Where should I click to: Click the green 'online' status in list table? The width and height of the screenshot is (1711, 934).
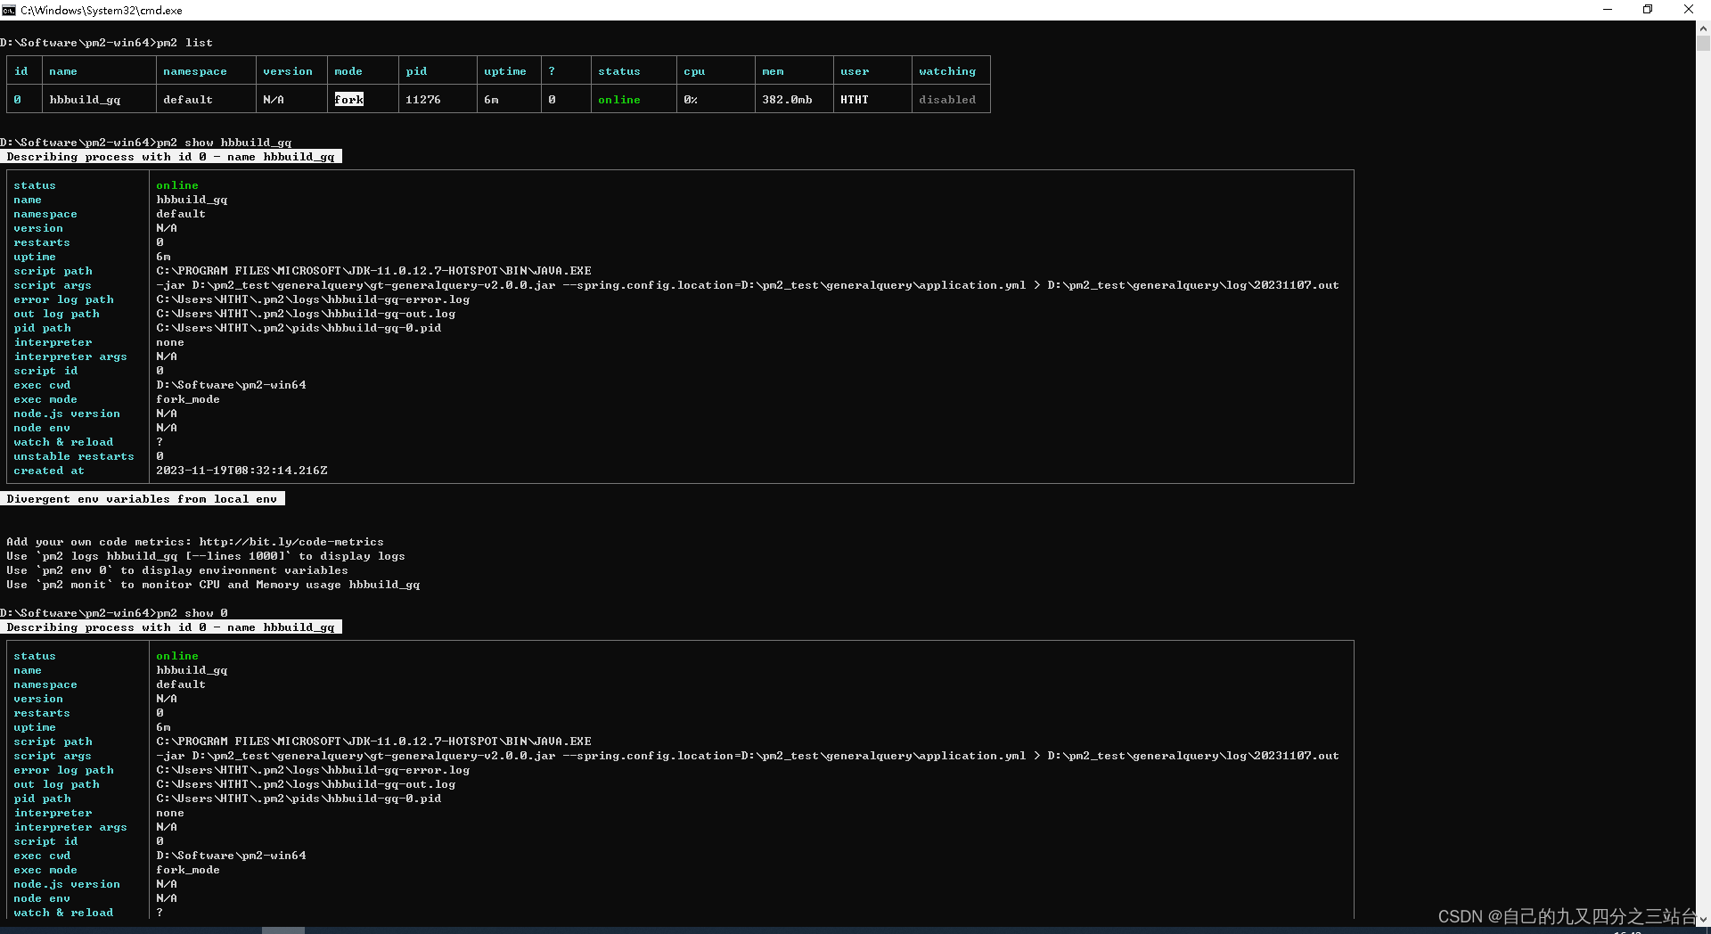coord(619,100)
